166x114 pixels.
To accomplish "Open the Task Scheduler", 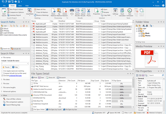I will pyautogui.click(x=130, y=12).
